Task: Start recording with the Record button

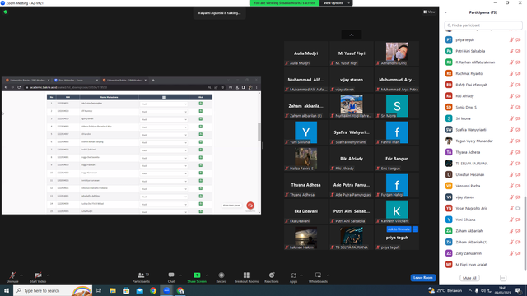Action: (x=222, y=277)
